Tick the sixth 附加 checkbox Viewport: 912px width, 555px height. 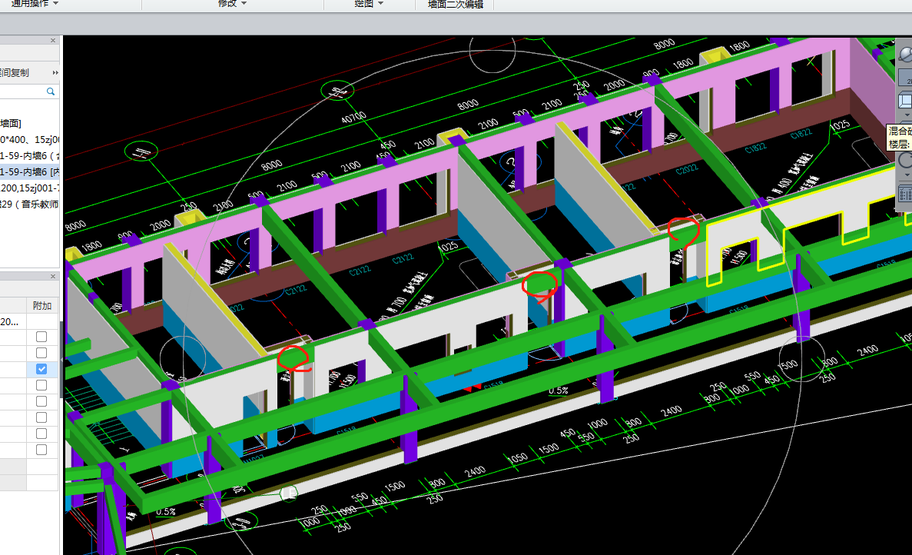click(41, 417)
